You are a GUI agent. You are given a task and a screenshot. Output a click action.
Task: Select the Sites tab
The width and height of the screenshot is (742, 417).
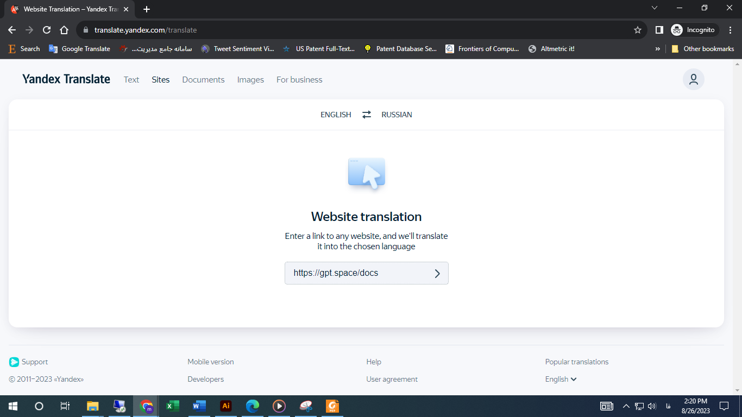coord(161,79)
